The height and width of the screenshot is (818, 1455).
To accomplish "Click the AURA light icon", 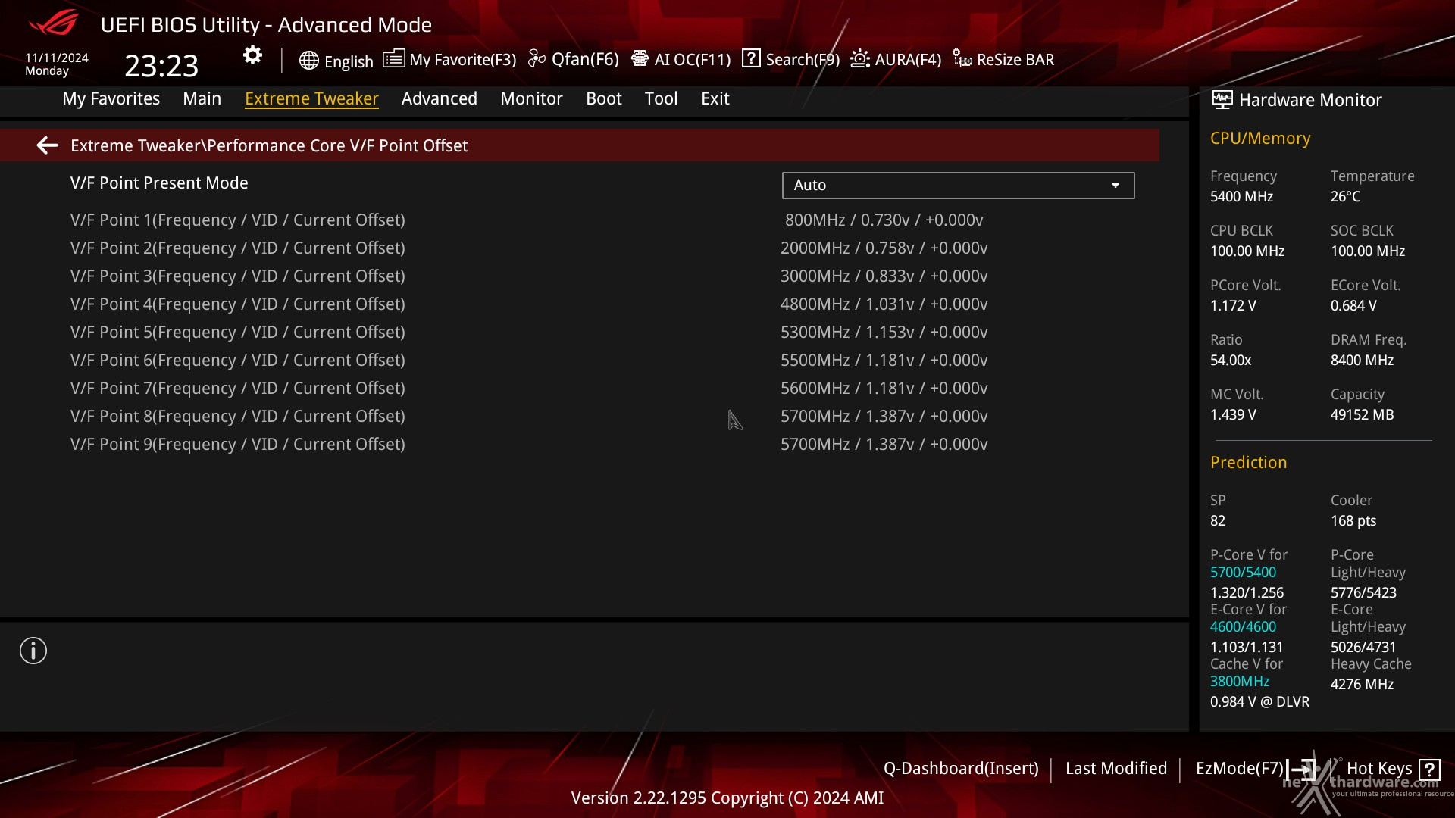I will pos(860,59).
